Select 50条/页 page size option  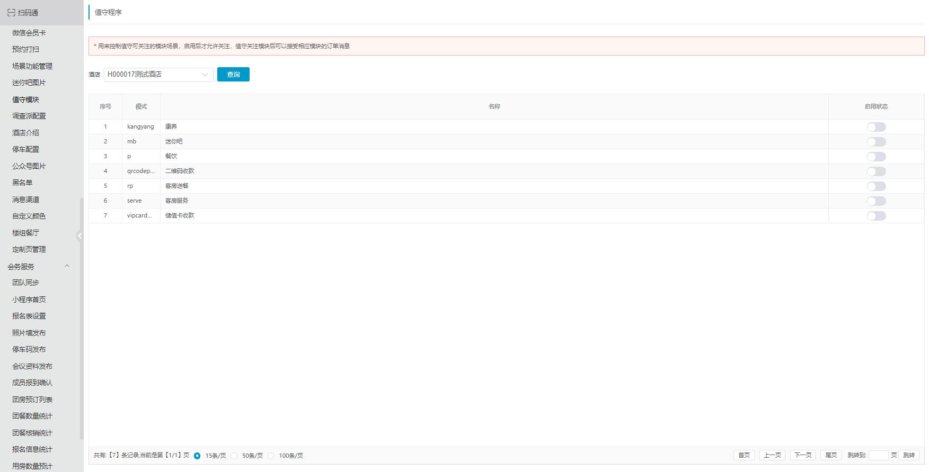pyautogui.click(x=234, y=456)
